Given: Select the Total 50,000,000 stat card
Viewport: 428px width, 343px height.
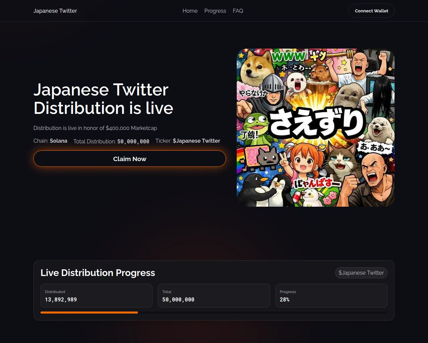Looking at the screenshot, I should pyautogui.click(x=214, y=295).
